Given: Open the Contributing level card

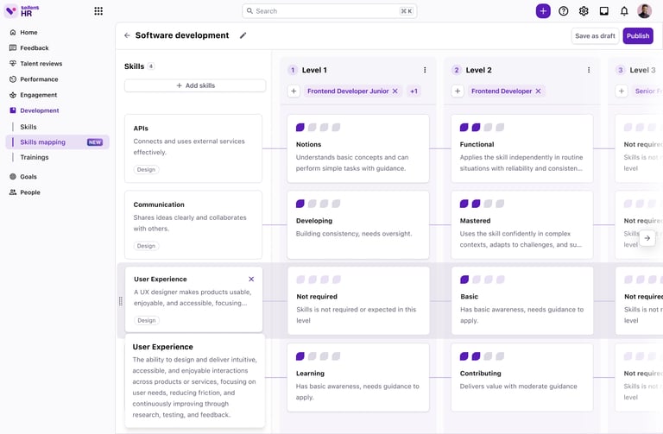Looking at the screenshot, I should click(521, 377).
